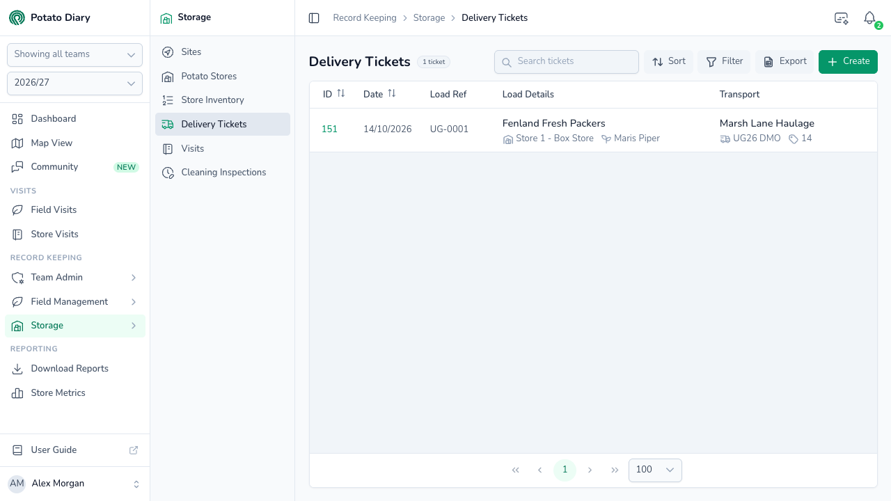Click the User Guide external link icon
The height and width of the screenshot is (501, 891).
[x=134, y=450]
